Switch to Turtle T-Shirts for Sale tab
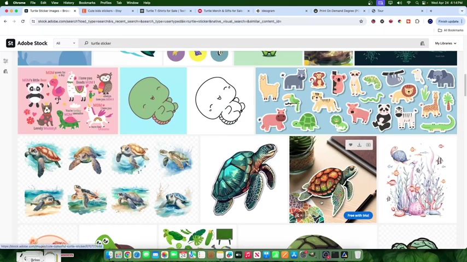Viewport: 467px width, 262px height. (x=165, y=11)
